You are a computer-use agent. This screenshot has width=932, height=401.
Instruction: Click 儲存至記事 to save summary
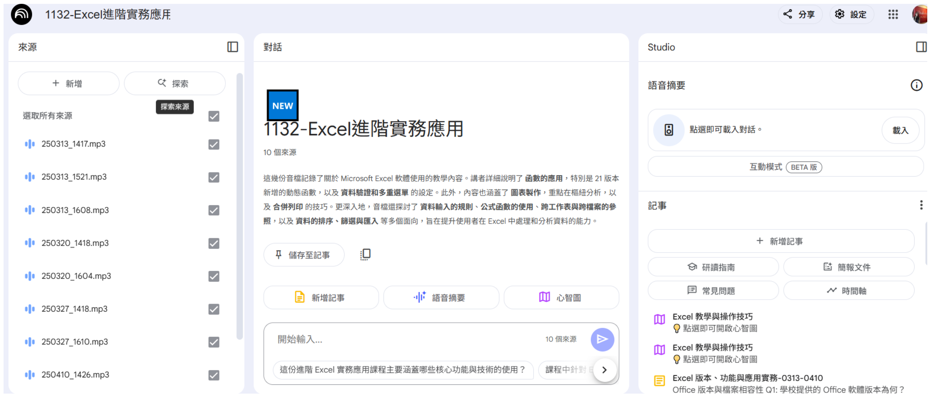(x=303, y=255)
